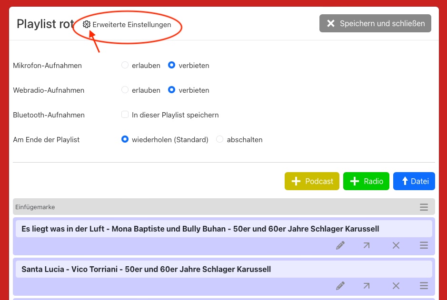Add a Podcast with the yellow button
Screen dimensions: 447x300
312,181
